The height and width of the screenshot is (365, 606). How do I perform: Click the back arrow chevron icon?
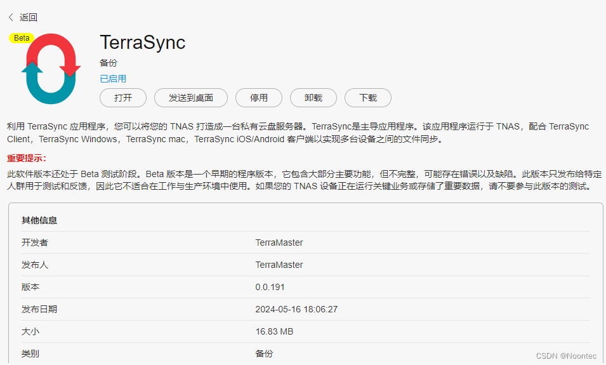click(11, 17)
